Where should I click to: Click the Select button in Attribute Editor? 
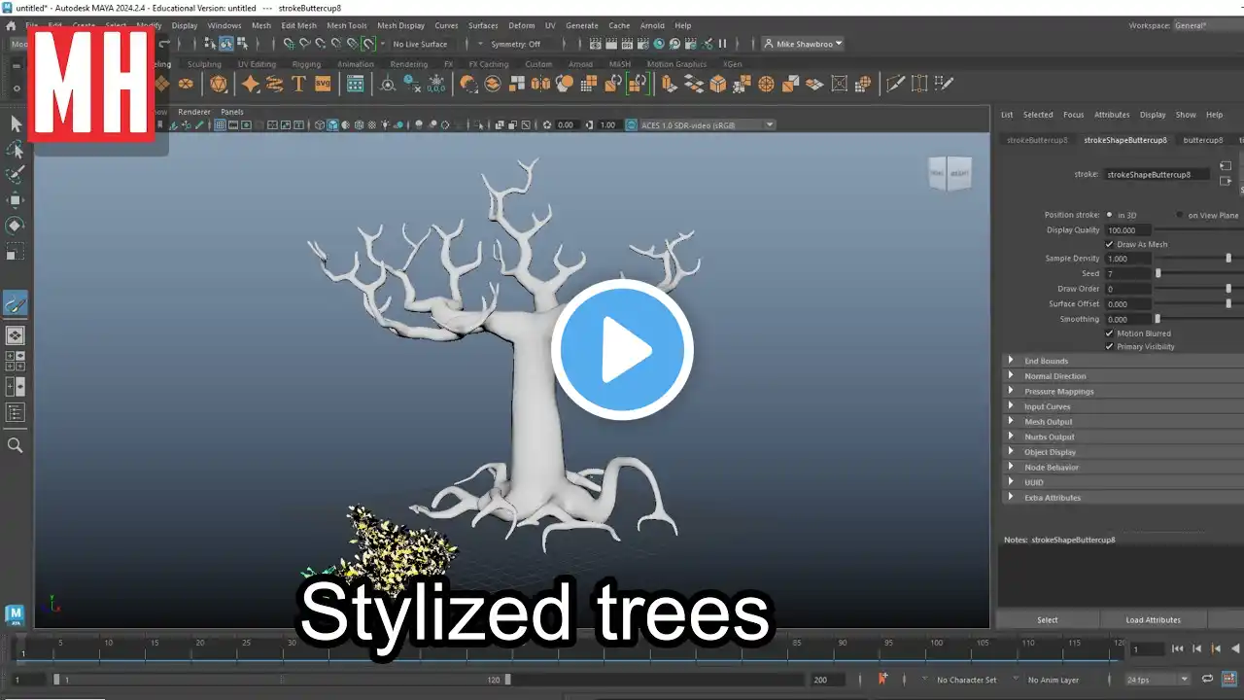click(x=1048, y=619)
